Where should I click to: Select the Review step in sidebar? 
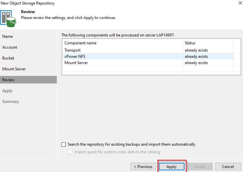9,80
